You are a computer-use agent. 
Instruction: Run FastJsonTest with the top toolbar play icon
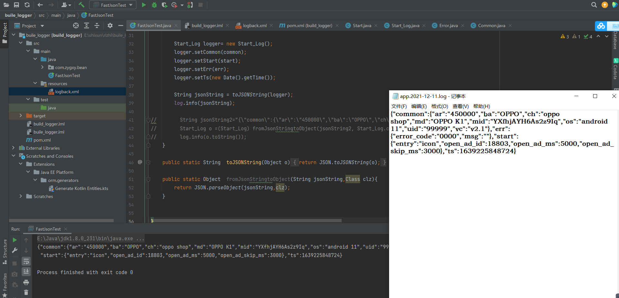tap(144, 5)
